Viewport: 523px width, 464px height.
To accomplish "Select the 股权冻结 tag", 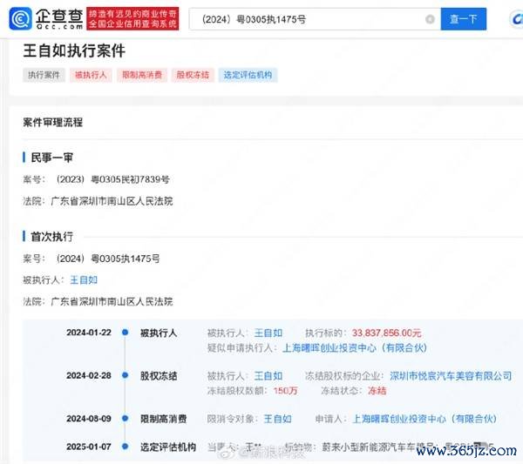I will pyautogui.click(x=193, y=75).
